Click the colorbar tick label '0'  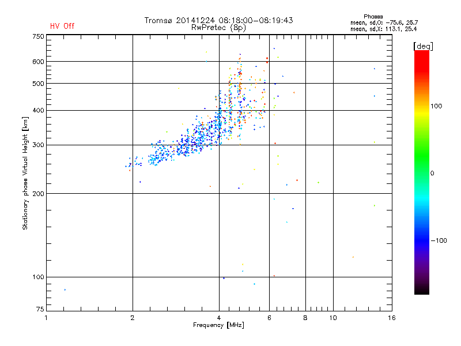coord(432,174)
